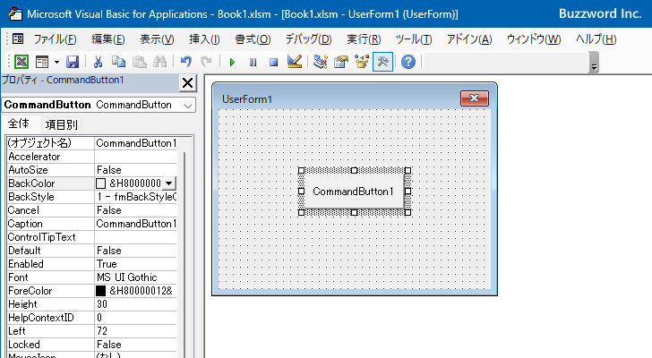Click the Cut scissors icon
The height and width of the screenshot is (358, 652).
[98, 62]
